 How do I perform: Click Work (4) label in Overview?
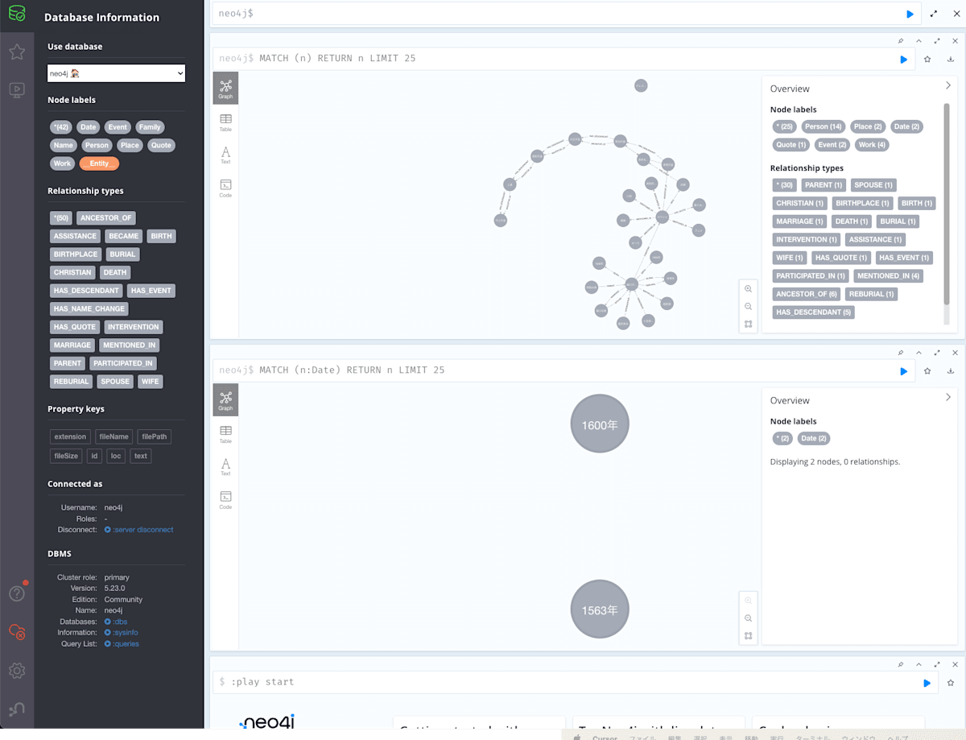(872, 145)
